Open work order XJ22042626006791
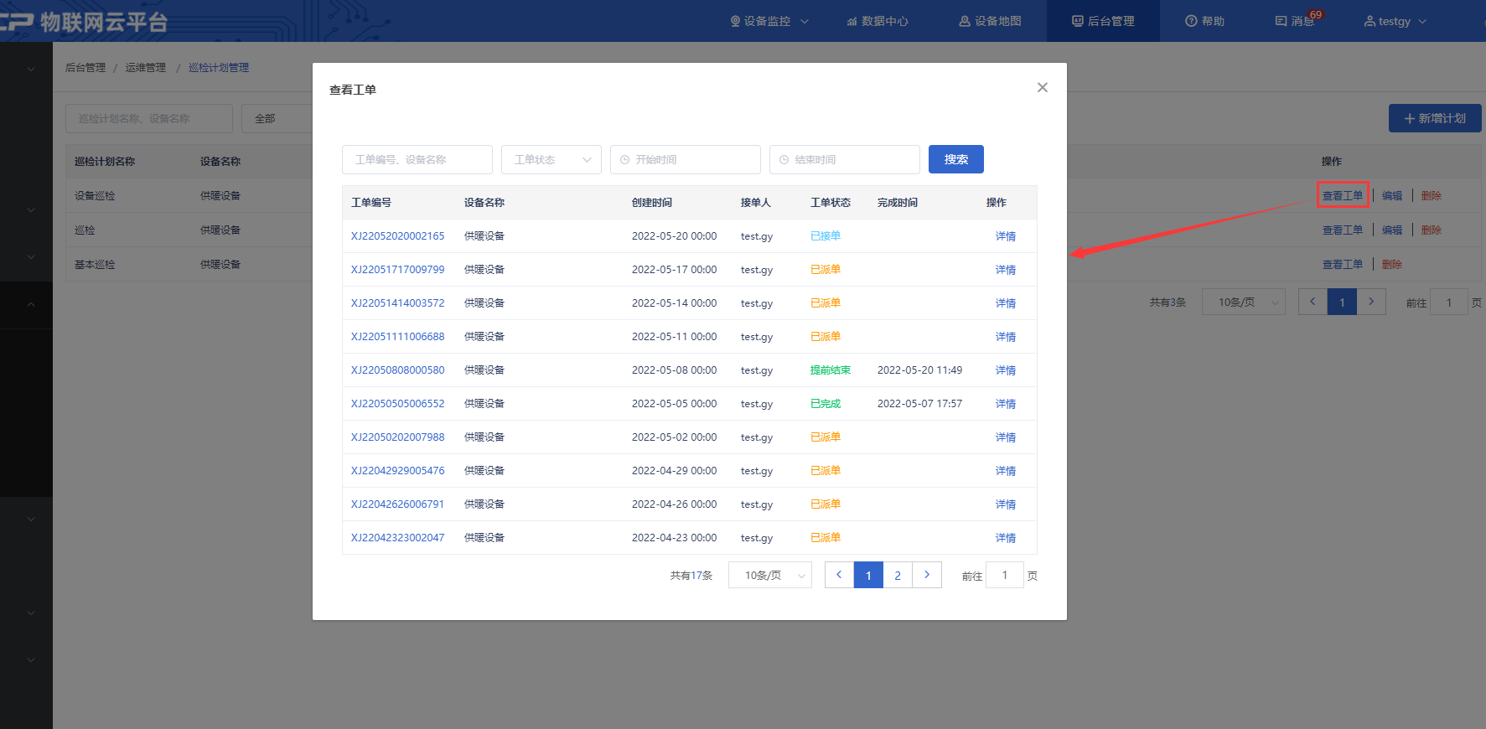This screenshot has width=1486, height=729. 397,504
